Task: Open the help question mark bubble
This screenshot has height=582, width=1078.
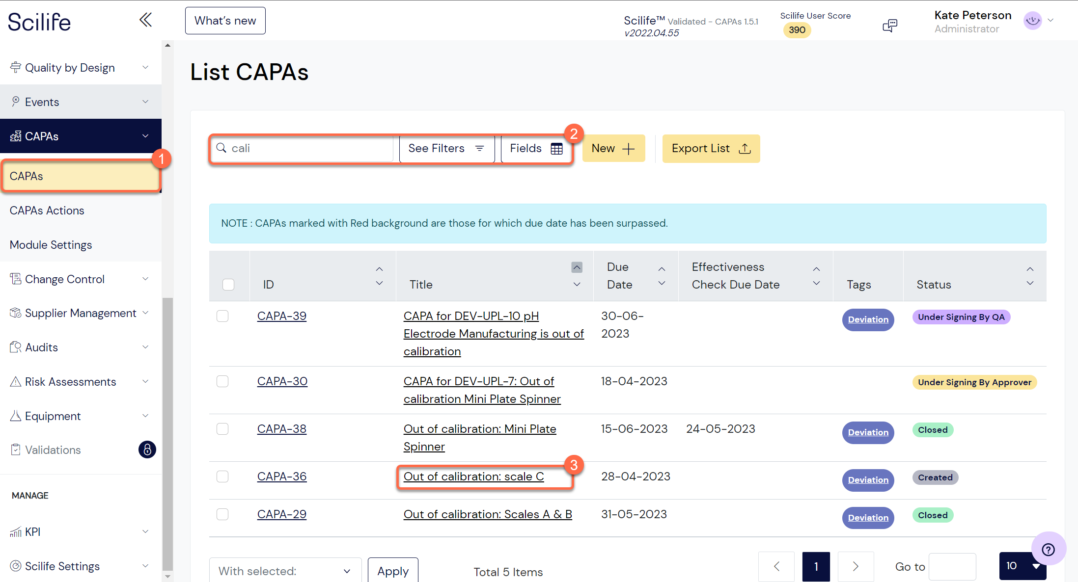Action: [1049, 549]
